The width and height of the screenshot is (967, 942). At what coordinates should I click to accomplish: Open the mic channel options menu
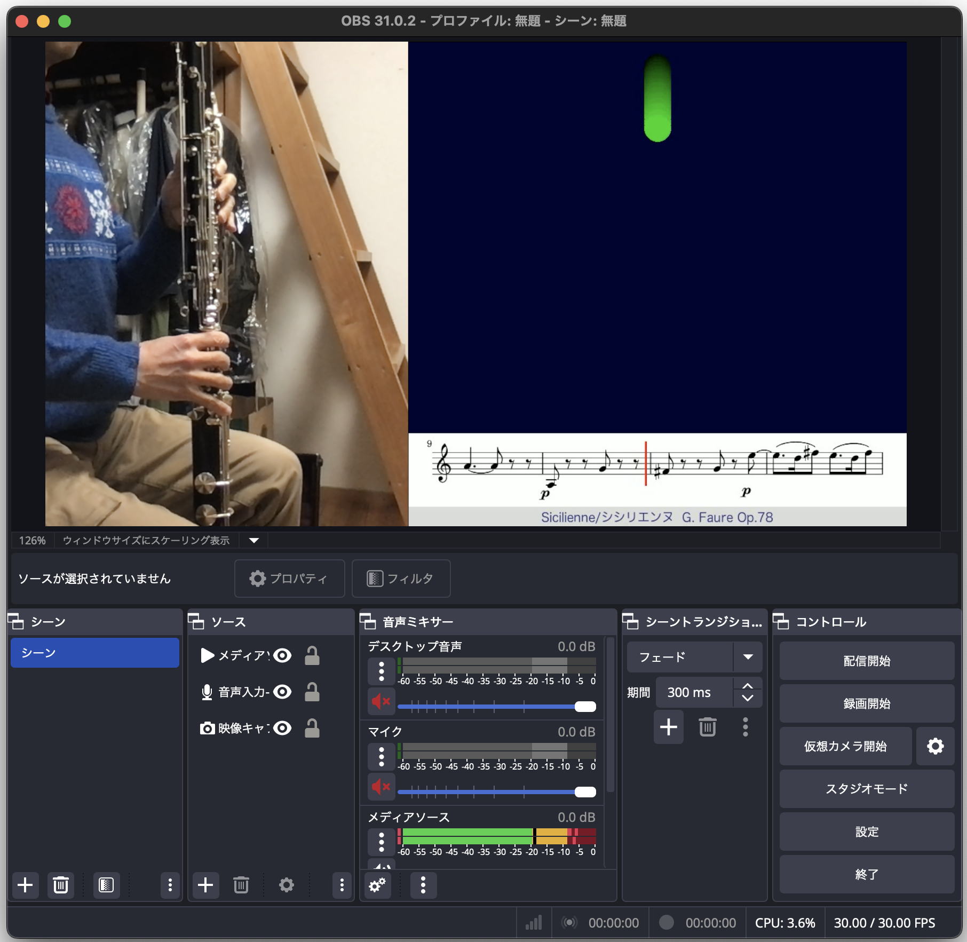tap(381, 757)
